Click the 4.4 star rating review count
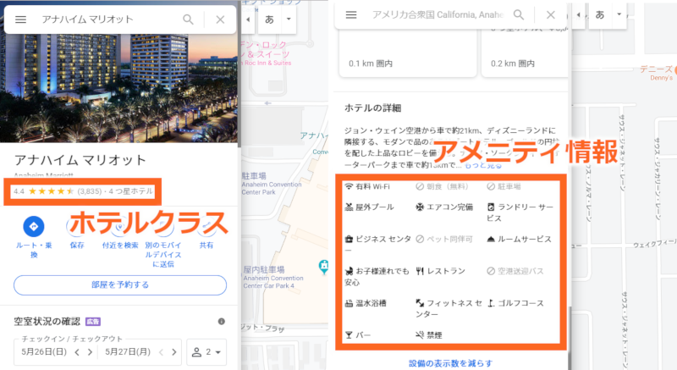Viewport: 677px width, 370px height. click(90, 191)
